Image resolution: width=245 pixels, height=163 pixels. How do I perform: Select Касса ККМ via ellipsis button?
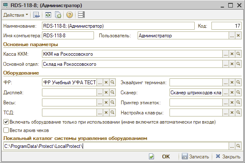(226, 54)
